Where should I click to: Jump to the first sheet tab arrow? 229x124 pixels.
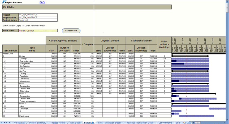pos(2,123)
